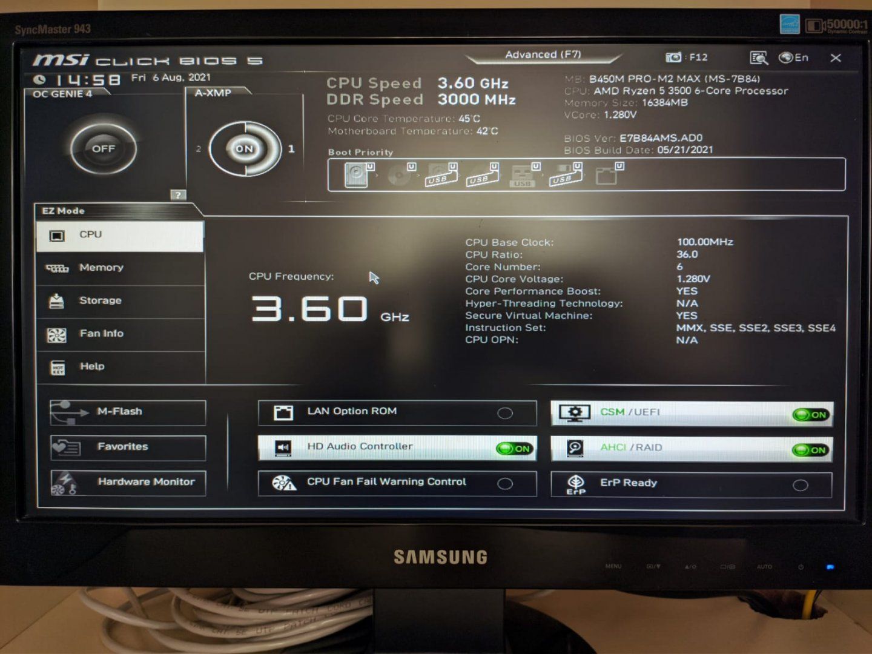Show the Fan Info section
This screenshot has width=872, height=654.
tap(120, 334)
